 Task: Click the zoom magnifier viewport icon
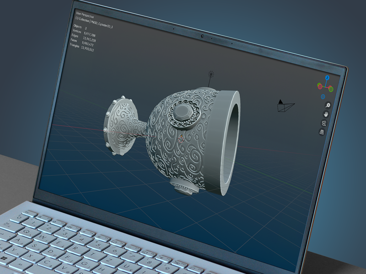[x=328, y=105]
